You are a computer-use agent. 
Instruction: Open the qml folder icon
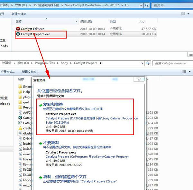pyautogui.click(x=20, y=102)
